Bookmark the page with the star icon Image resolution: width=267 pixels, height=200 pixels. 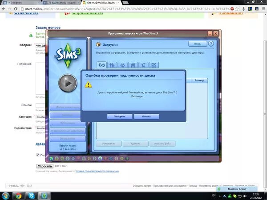237,9
